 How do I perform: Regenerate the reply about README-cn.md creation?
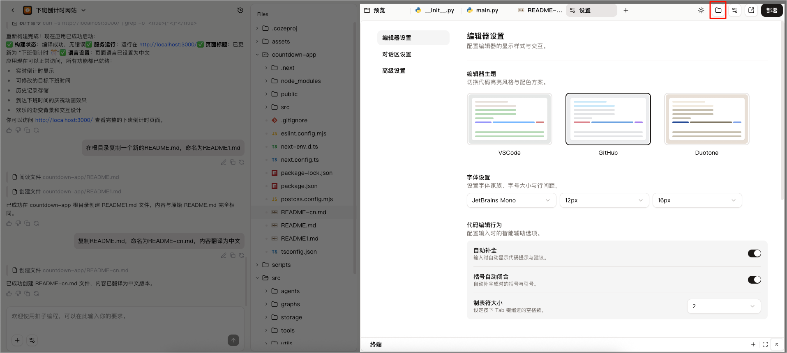pos(36,293)
